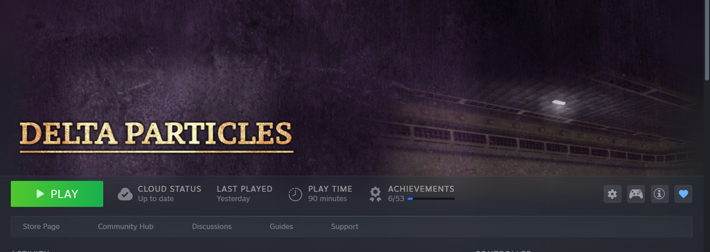Click the vertical scrollbar thumb

pos(707,40)
